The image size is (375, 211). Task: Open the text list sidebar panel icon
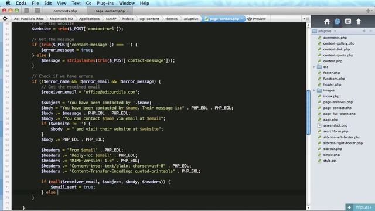pyautogui.click(x=348, y=22)
